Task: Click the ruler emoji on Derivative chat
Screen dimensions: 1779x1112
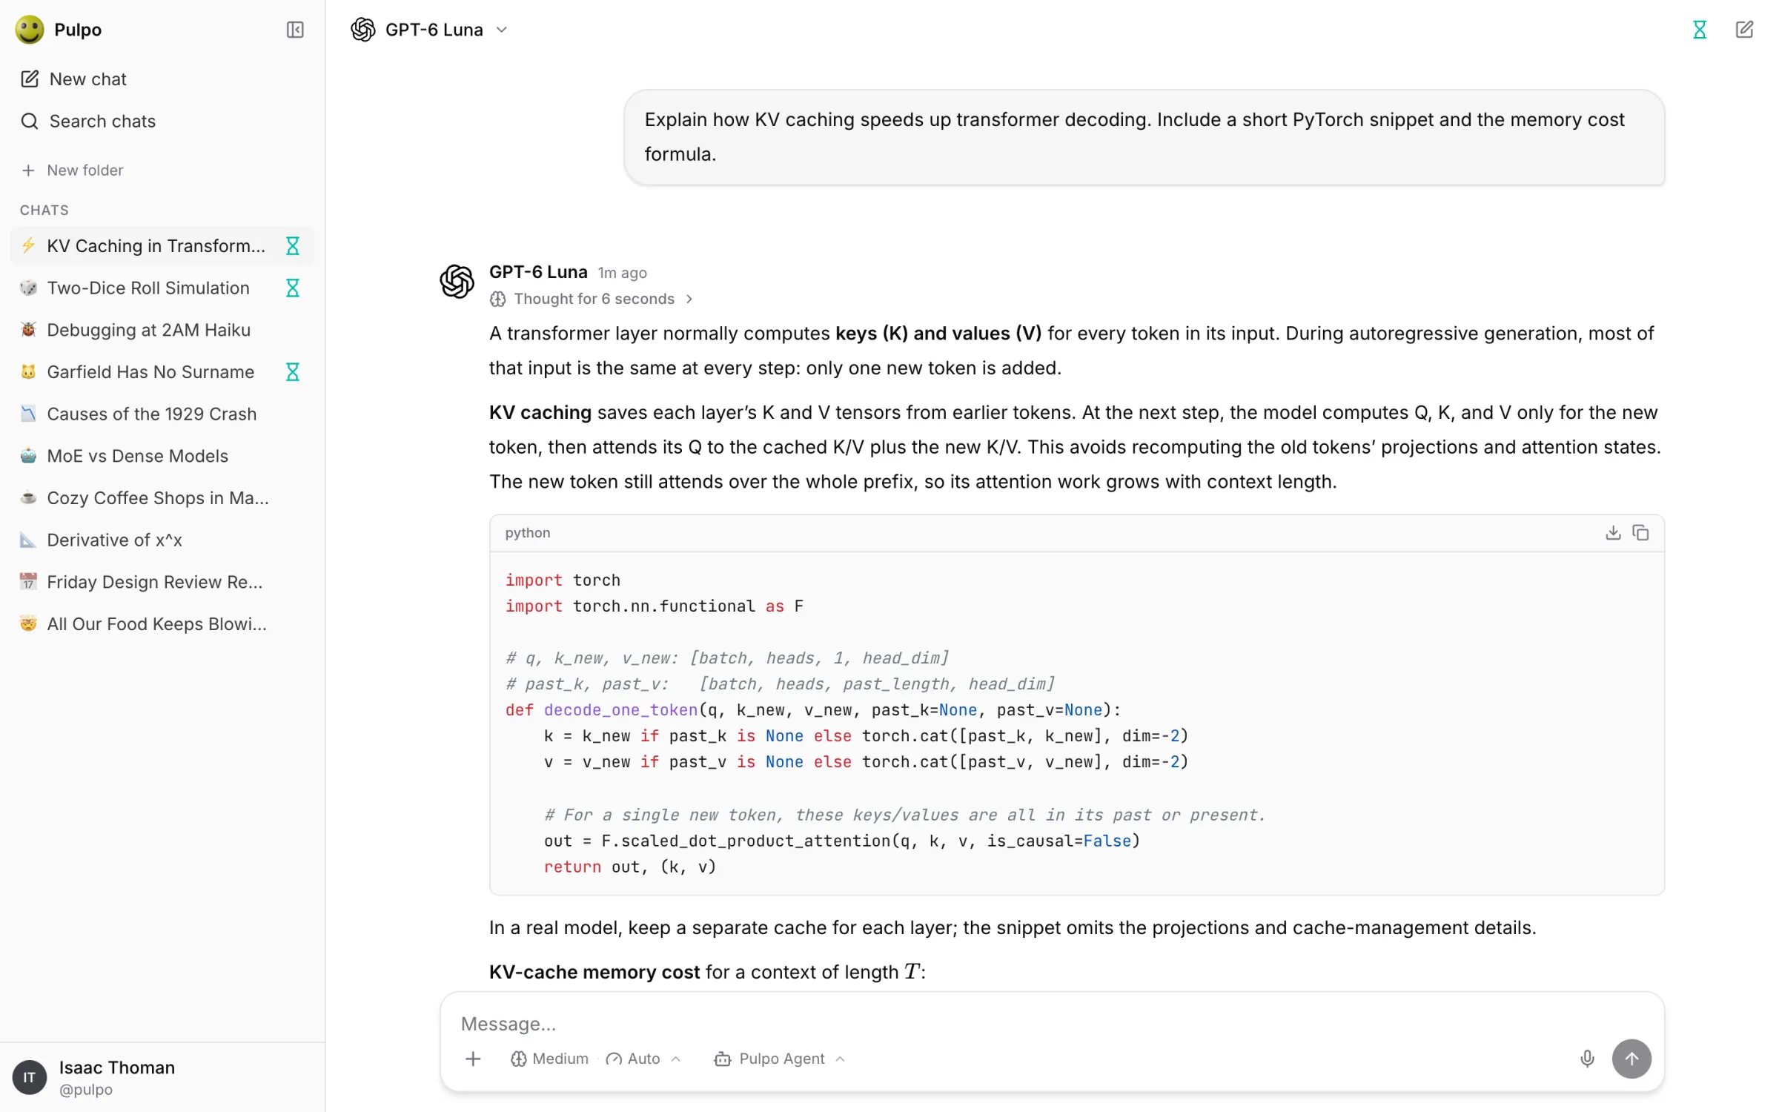Action: click(x=28, y=540)
